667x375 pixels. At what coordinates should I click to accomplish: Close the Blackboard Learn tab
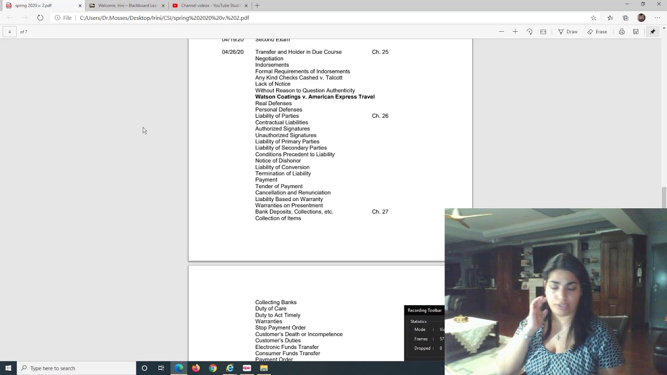pyautogui.click(x=163, y=6)
